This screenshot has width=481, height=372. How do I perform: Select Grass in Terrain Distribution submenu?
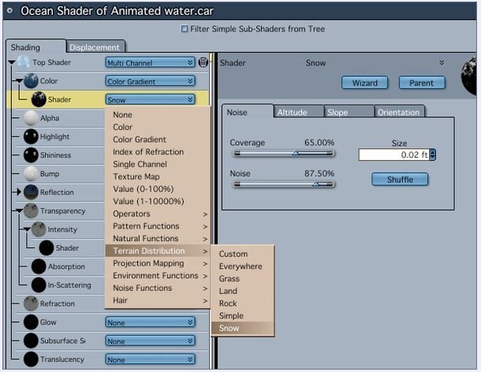click(242, 279)
